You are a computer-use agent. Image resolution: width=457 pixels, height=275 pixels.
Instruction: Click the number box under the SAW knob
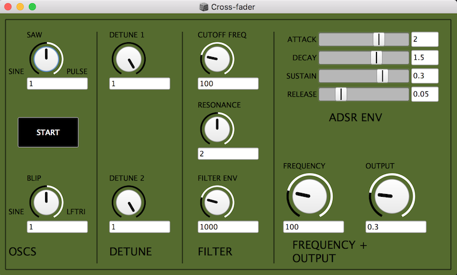pyautogui.click(x=57, y=83)
